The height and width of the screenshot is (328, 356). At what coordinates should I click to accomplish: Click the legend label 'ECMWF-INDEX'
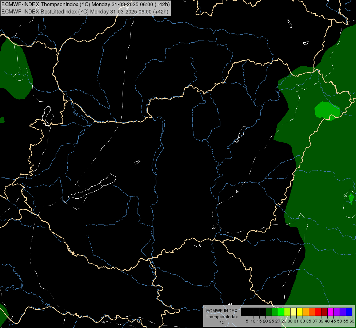click(222, 311)
